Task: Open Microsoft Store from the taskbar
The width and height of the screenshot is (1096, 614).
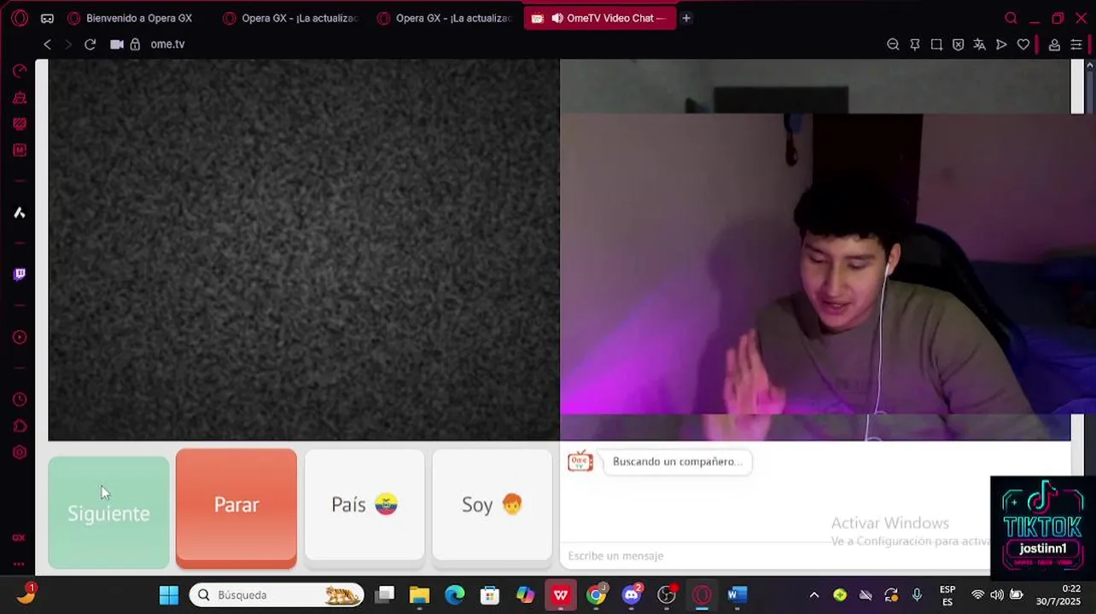Action: tap(490, 595)
